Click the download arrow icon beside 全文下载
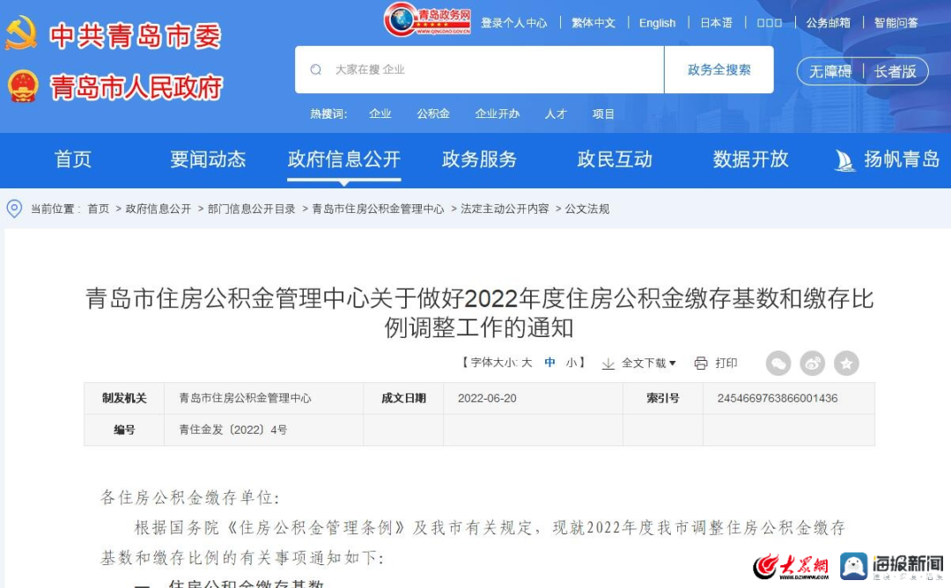 tap(608, 364)
